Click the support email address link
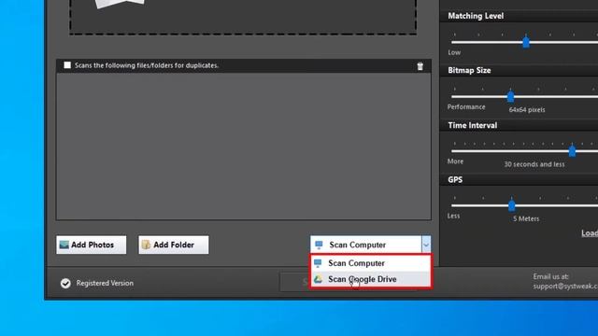The height and width of the screenshot is (336, 598). [x=565, y=287]
